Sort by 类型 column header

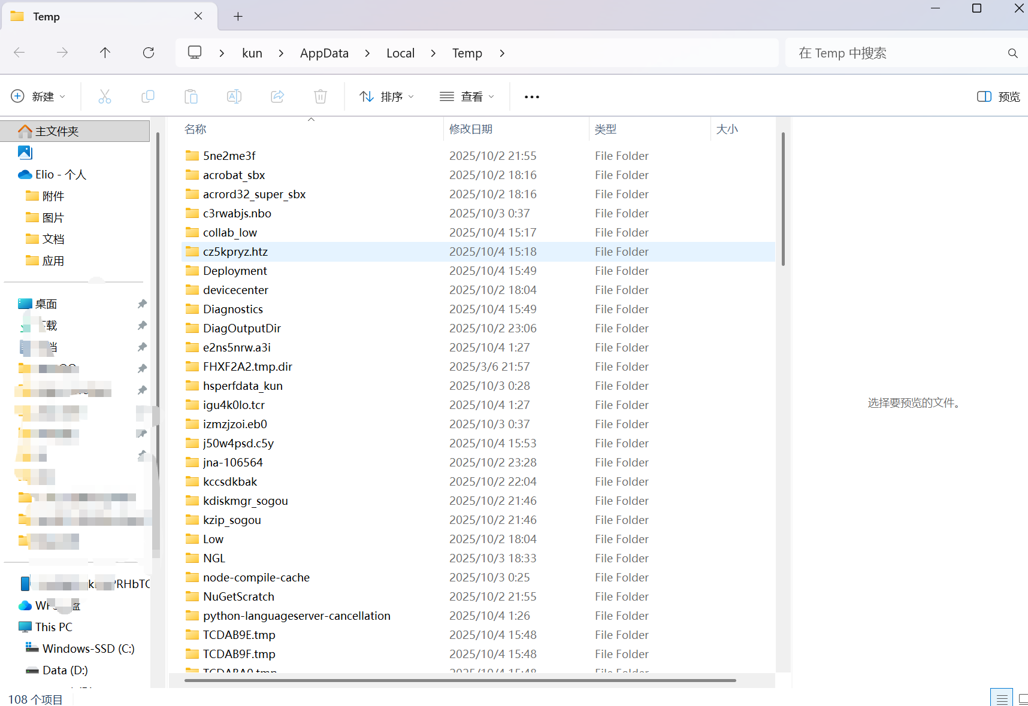(x=606, y=129)
